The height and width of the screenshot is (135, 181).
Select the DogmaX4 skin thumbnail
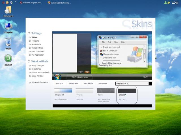click(x=63, y=91)
